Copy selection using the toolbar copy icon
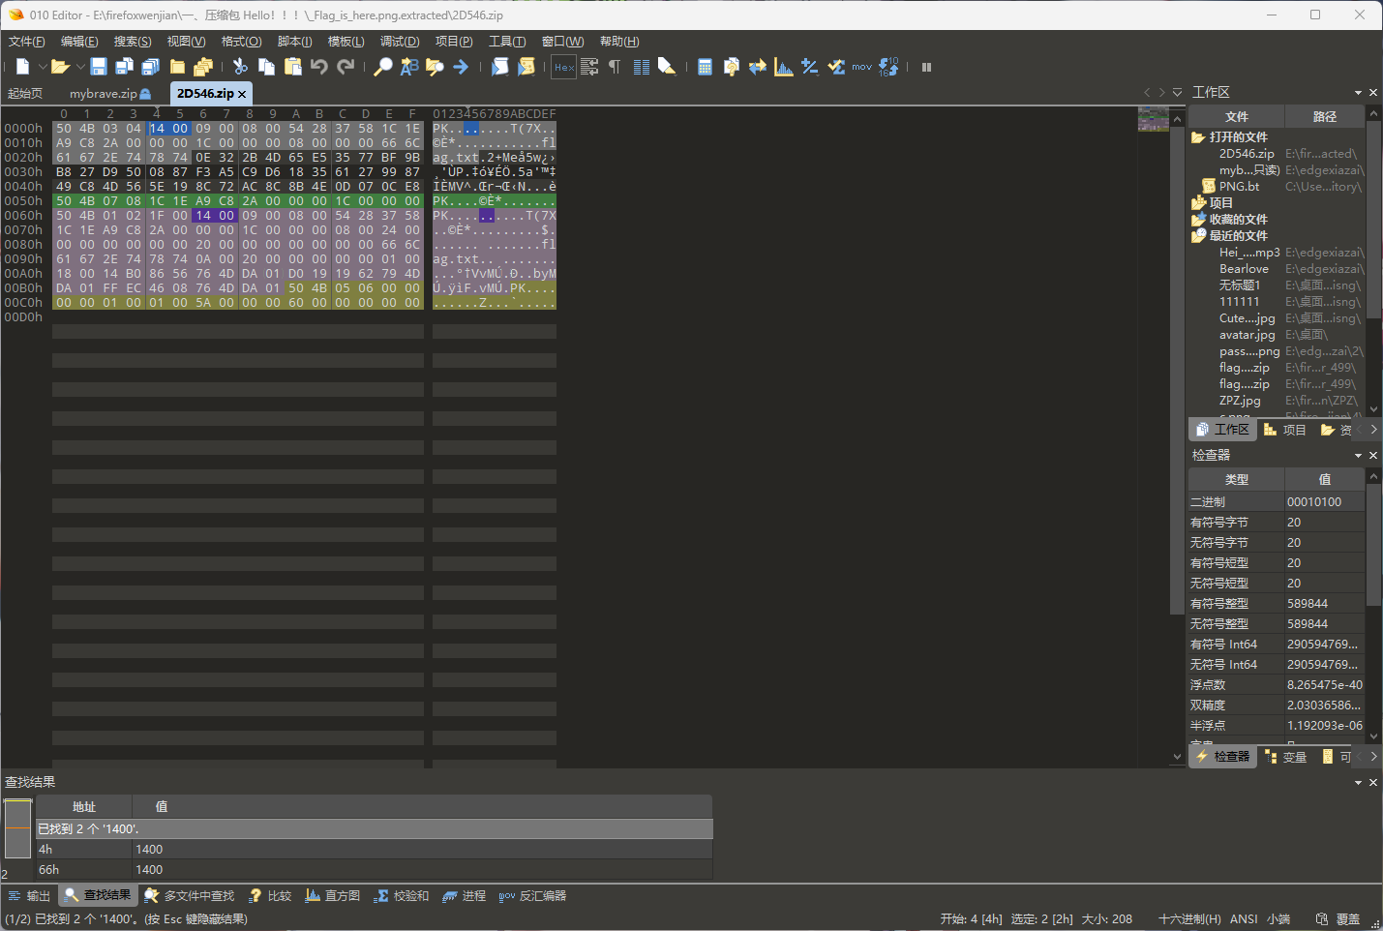The image size is (1383, 931). click(x=266, y=67)
